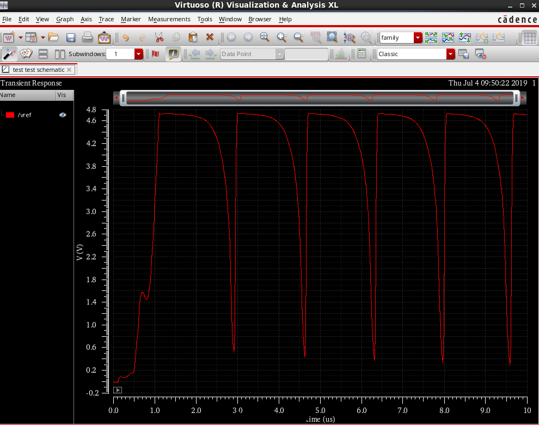The width and height of the screenshot is (539, 425).
Task: Click the scissors Cut icon
Action: 159,38
